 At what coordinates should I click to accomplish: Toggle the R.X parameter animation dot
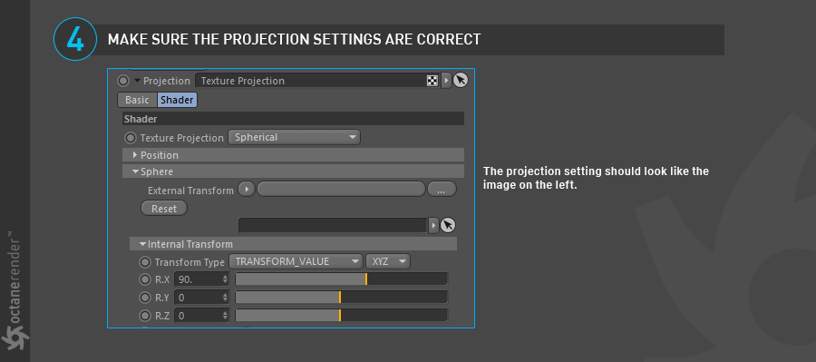[x=145, y=279]
